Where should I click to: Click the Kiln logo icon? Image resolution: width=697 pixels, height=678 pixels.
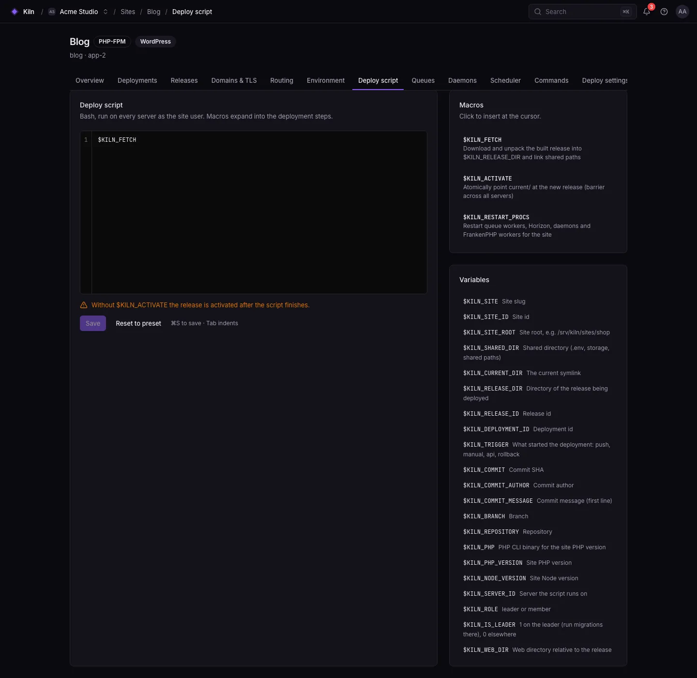tap(15, 12)
